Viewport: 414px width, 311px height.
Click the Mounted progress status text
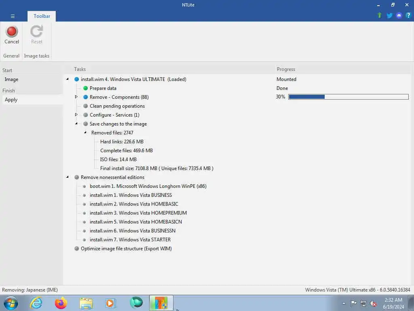pos(286,79)
